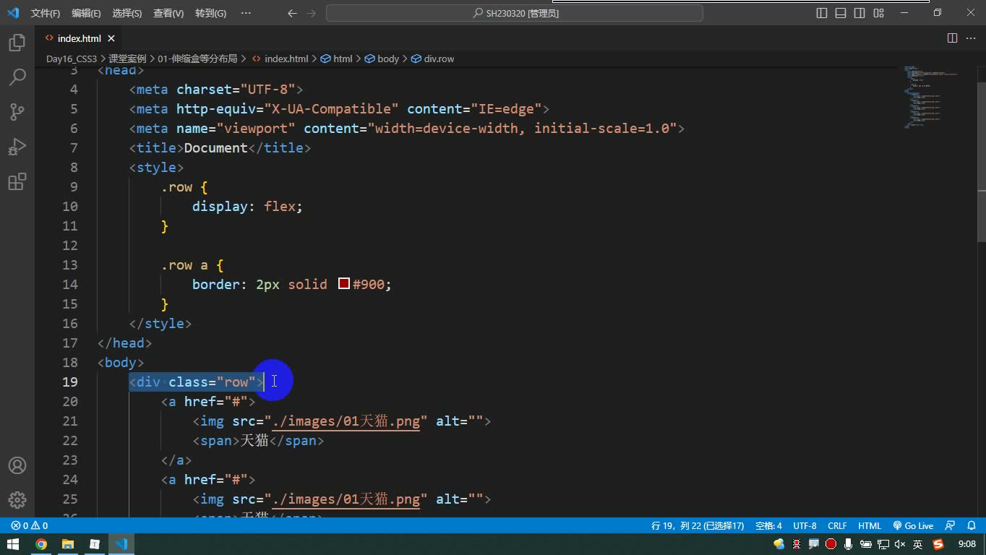
Task: Change line endings via CRLF status item
Action: click(838, 526)
